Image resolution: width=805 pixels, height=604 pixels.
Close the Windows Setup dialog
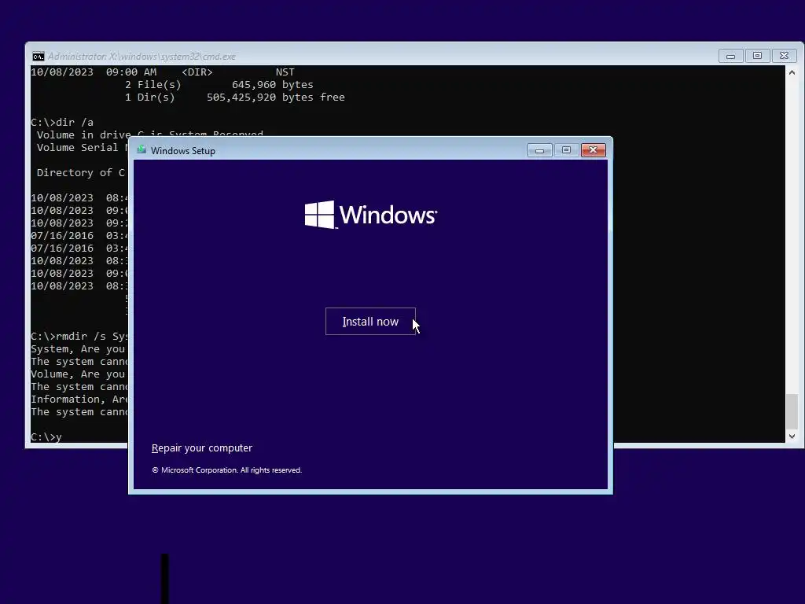pos(593,150)
